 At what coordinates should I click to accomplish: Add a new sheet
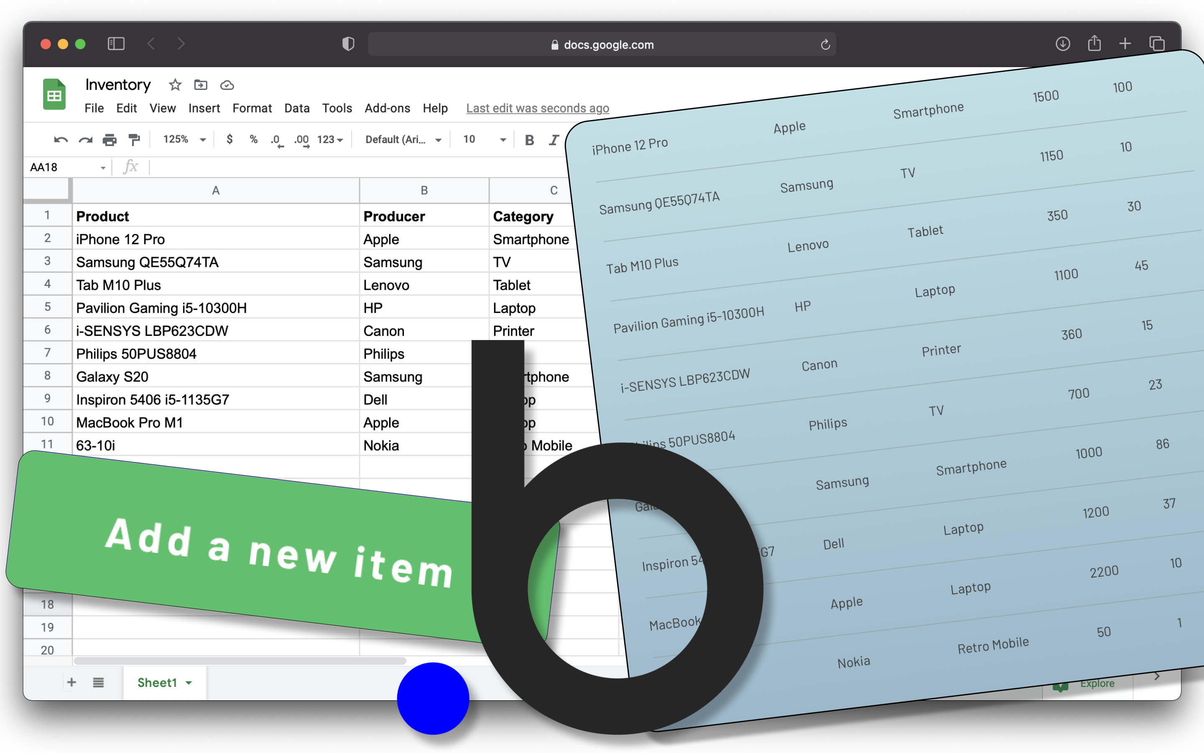coord(71,682)
